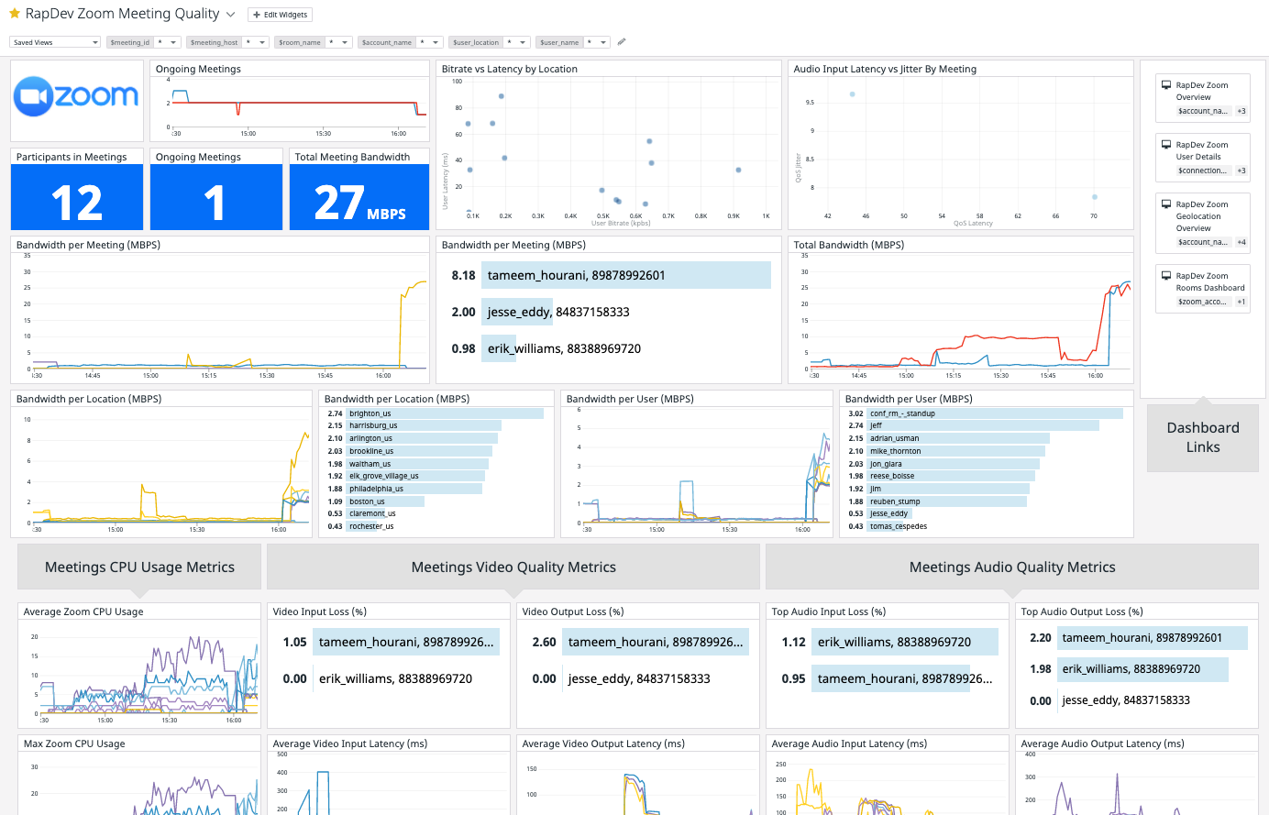Click the $connection tag on User Details link
Screen dimensions: 1269x815
point(1202,171)
